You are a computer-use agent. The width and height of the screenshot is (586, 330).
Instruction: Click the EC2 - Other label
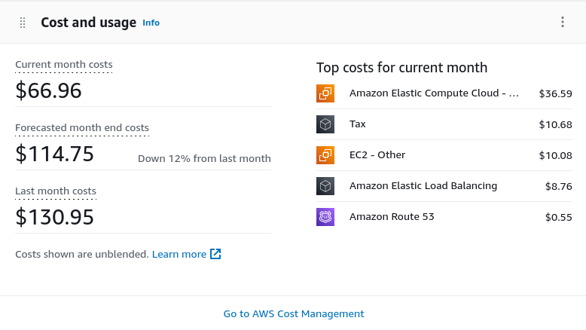[x=377, y=155]
